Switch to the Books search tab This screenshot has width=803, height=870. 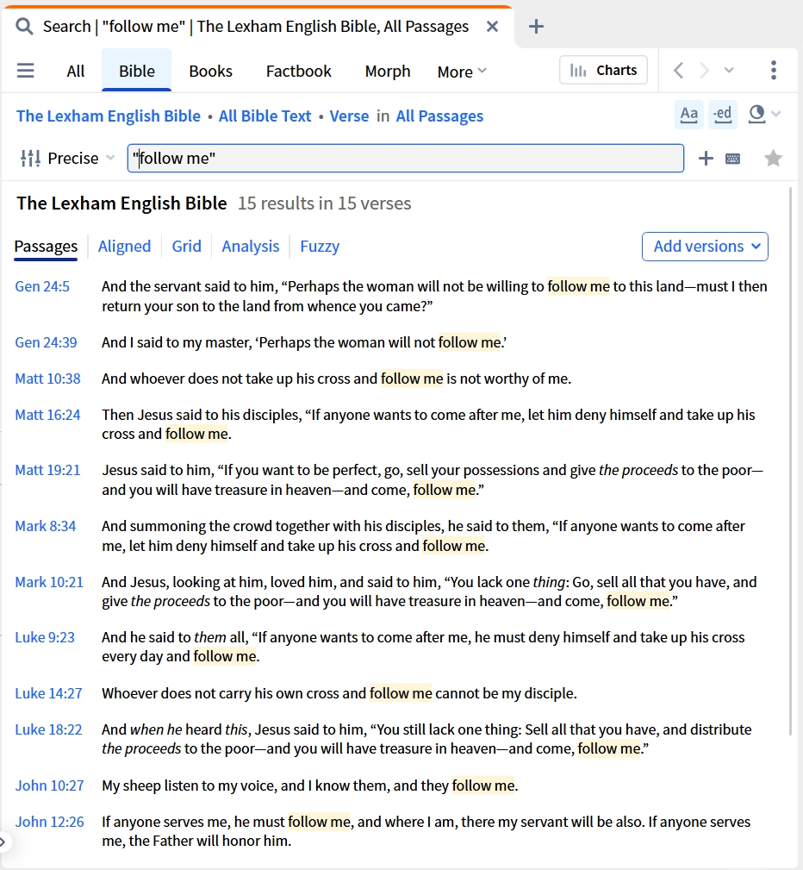pos(210,71)
